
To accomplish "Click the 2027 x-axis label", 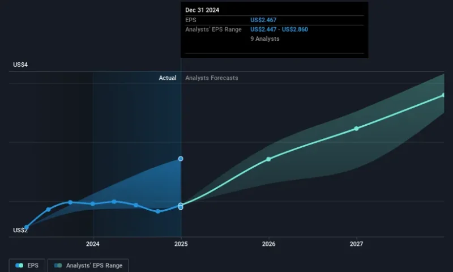I will coord(356,244).
